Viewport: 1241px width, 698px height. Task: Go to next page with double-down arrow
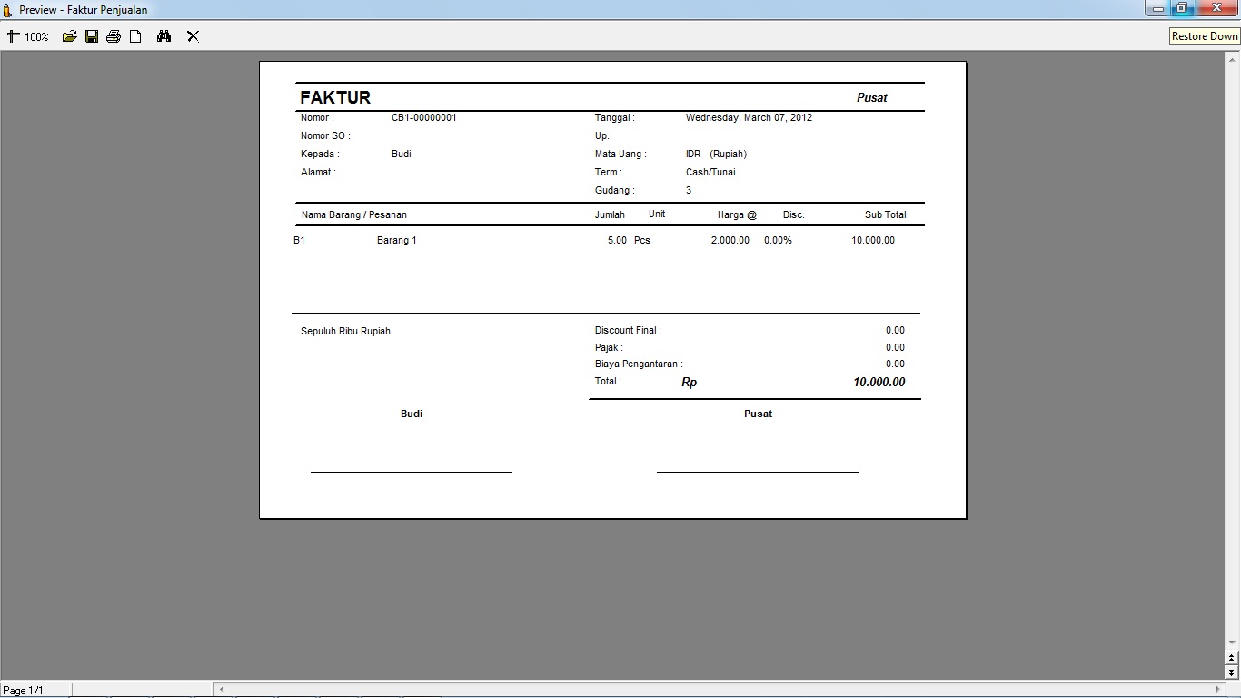click(x=1232, y=673)
